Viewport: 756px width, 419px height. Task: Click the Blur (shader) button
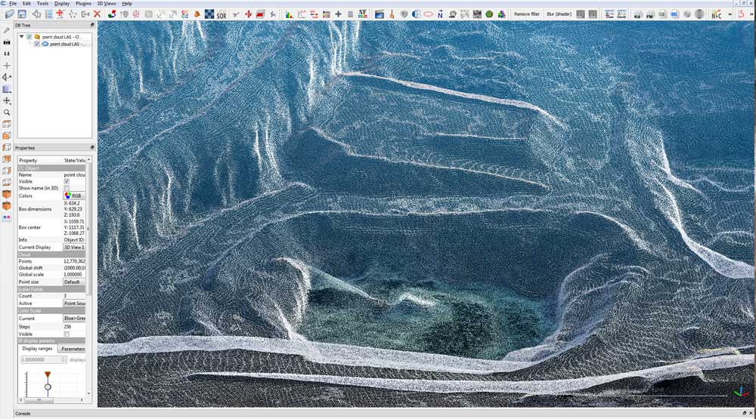559,14
